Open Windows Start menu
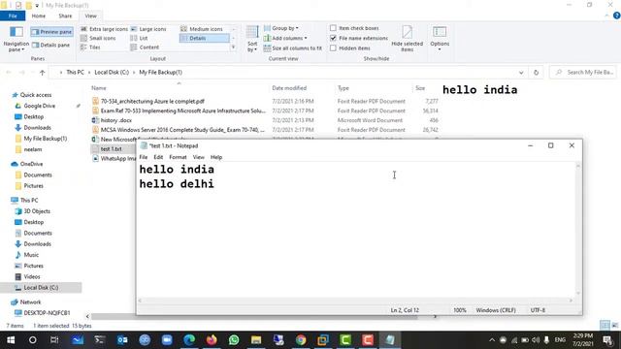Screen dimensions: 621x349 (11, 340)
